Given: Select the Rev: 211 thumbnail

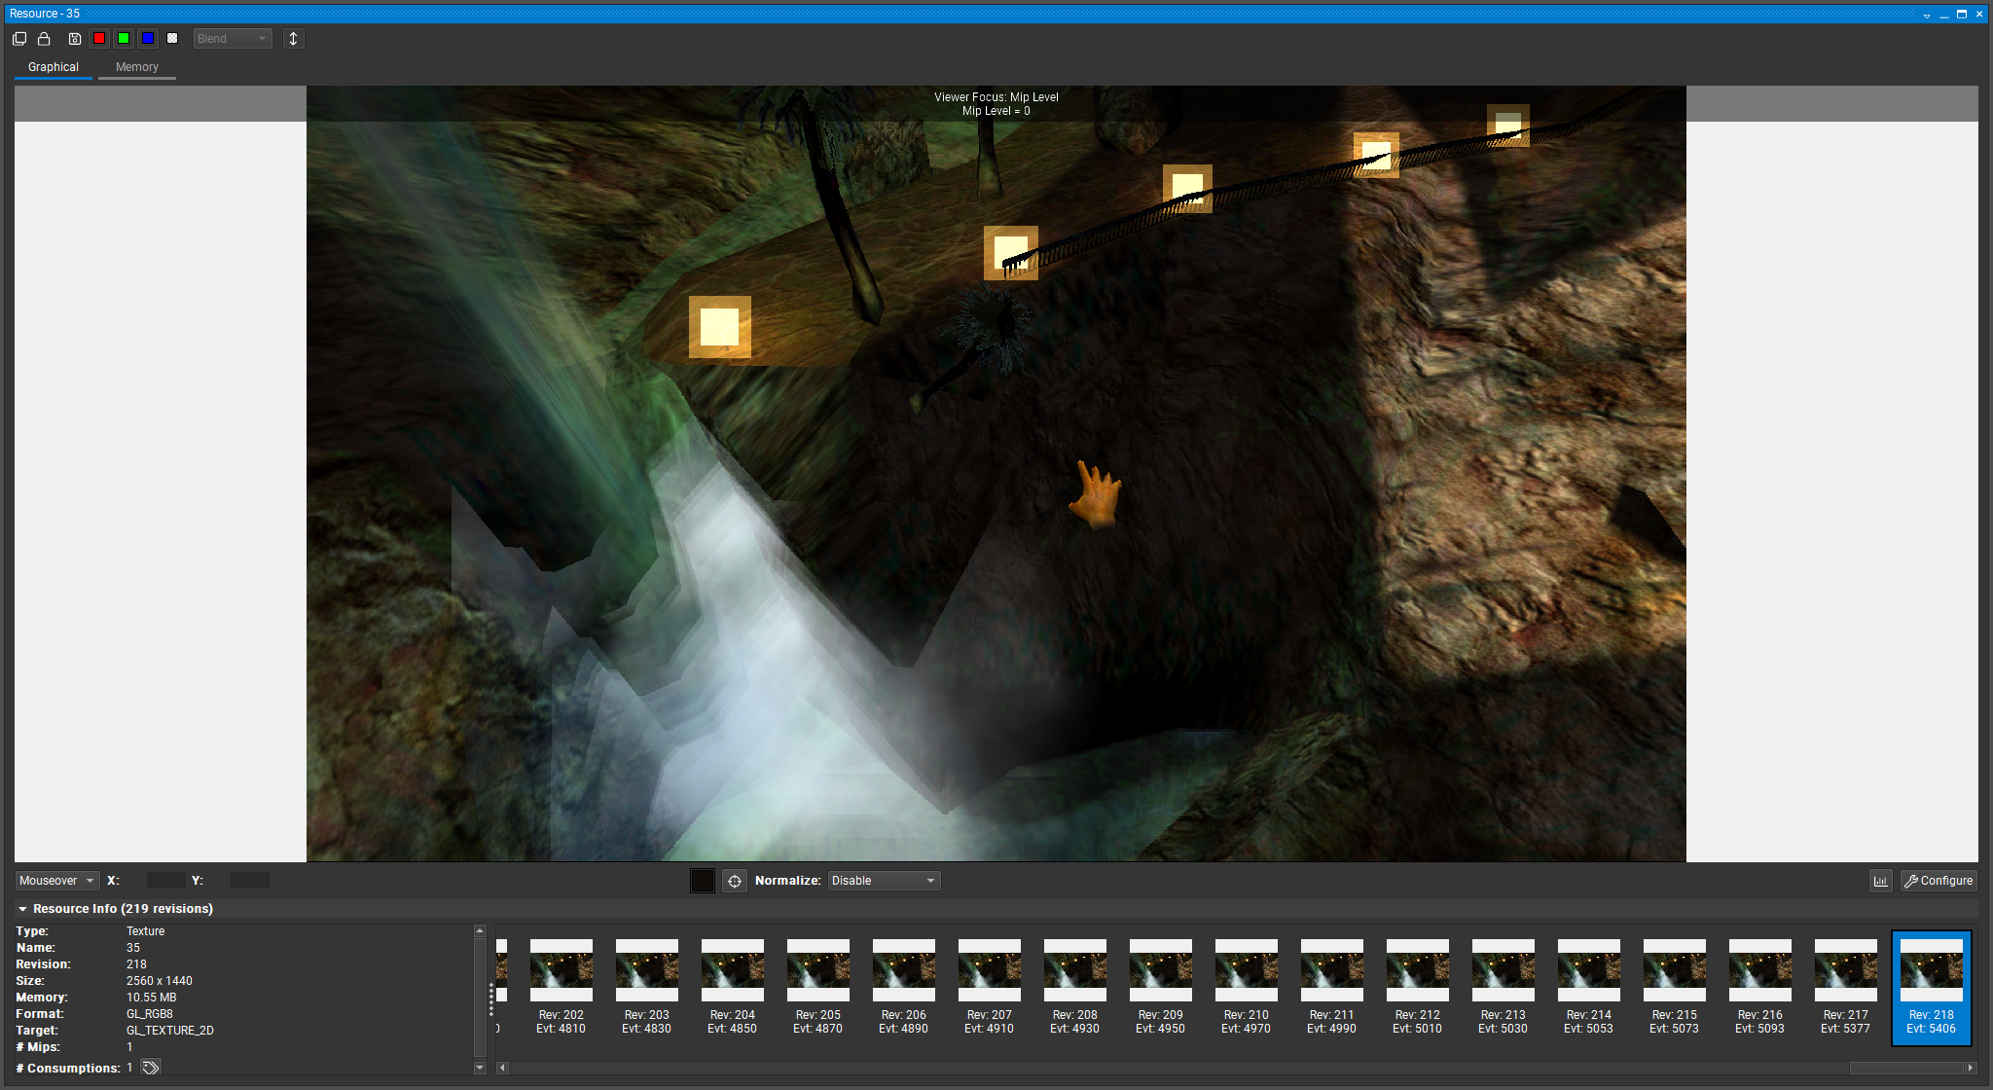Looking at the screenshot, I should pyautogui.click(x=1332, y=986).
